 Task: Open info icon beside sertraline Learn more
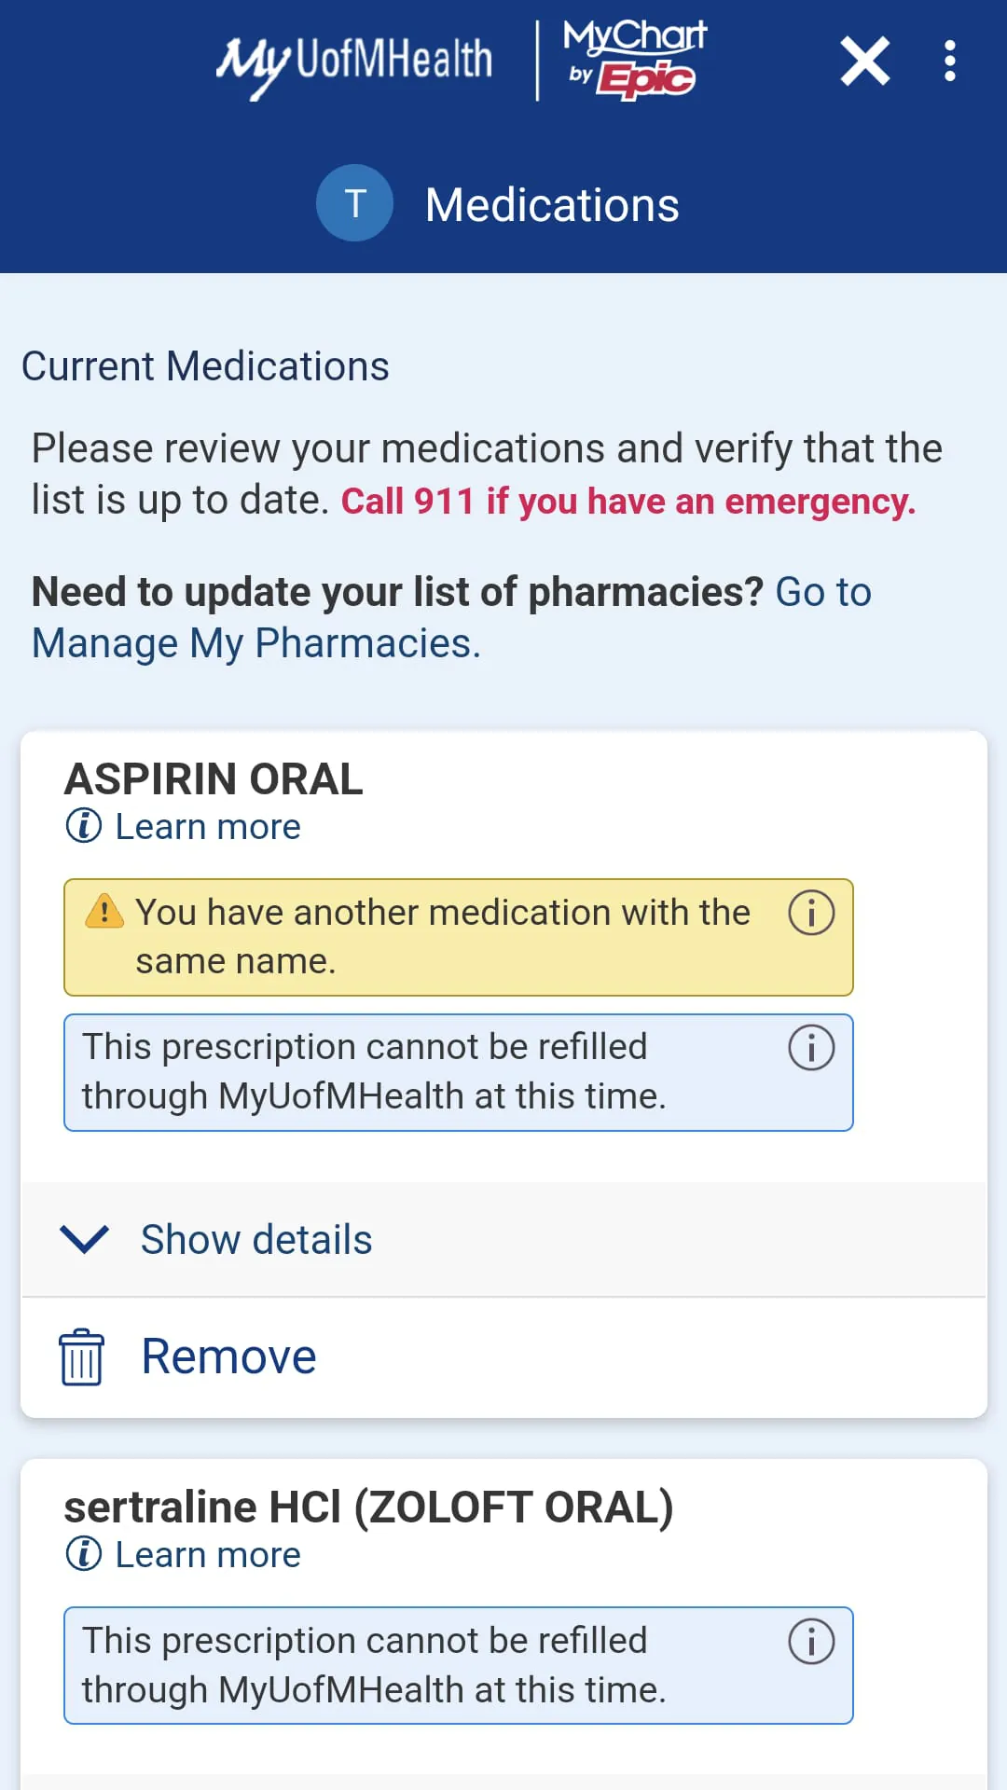click(84, 1554)
